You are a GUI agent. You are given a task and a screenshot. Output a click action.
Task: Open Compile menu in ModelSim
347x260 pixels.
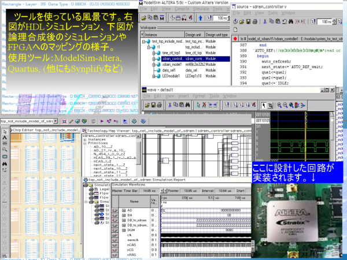(182, 9)
